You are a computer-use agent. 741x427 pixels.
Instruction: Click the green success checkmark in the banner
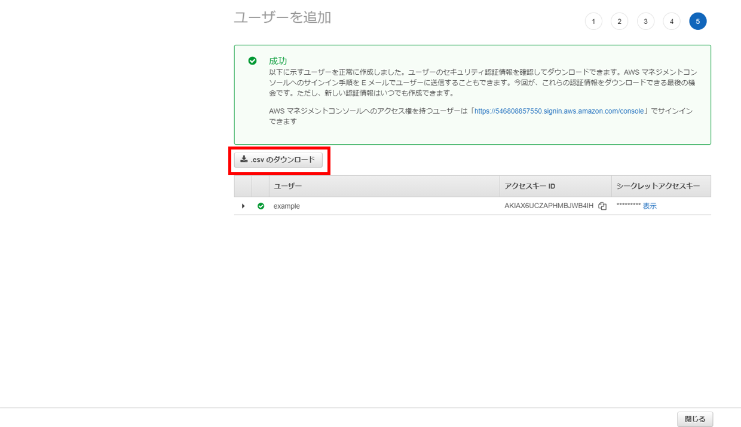coord(252,60)
